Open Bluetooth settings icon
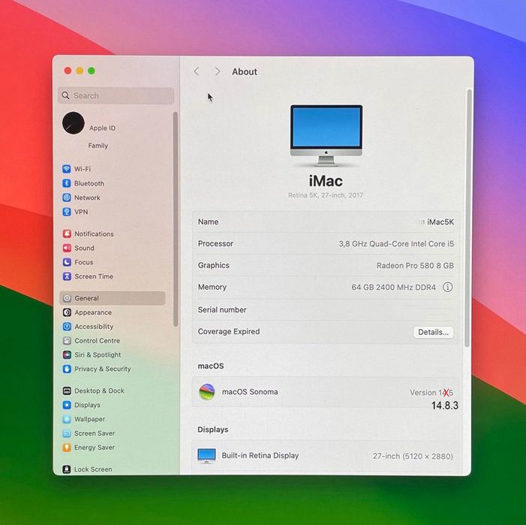 [67, 183]
